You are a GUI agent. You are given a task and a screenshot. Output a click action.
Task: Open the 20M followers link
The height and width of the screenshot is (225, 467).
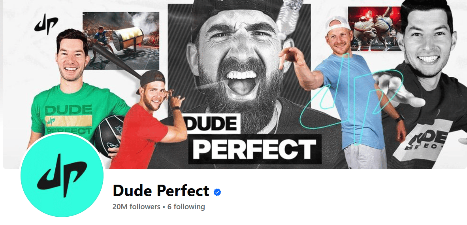click(136, 206)
